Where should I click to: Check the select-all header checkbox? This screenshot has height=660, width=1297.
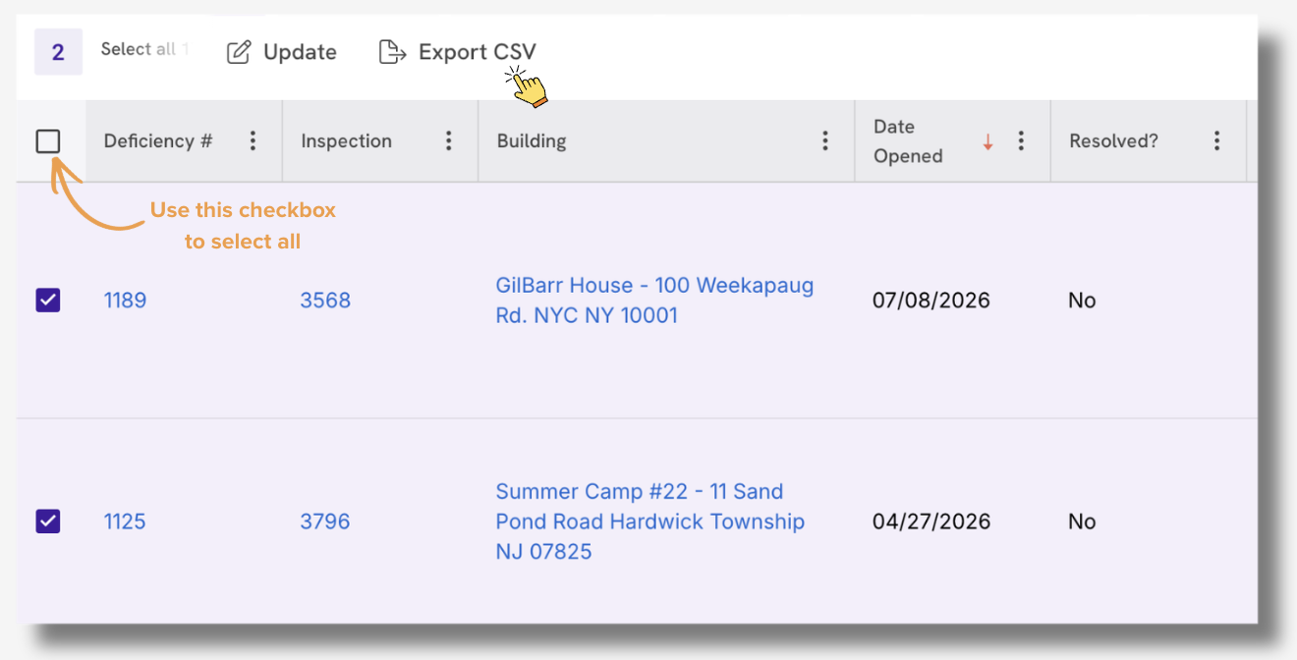click(48, 141)
